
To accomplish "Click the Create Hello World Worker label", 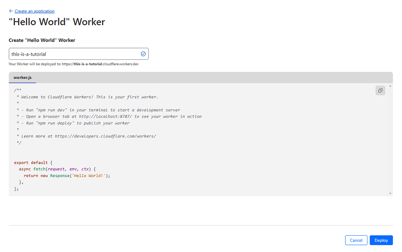I will coord(42,40).
